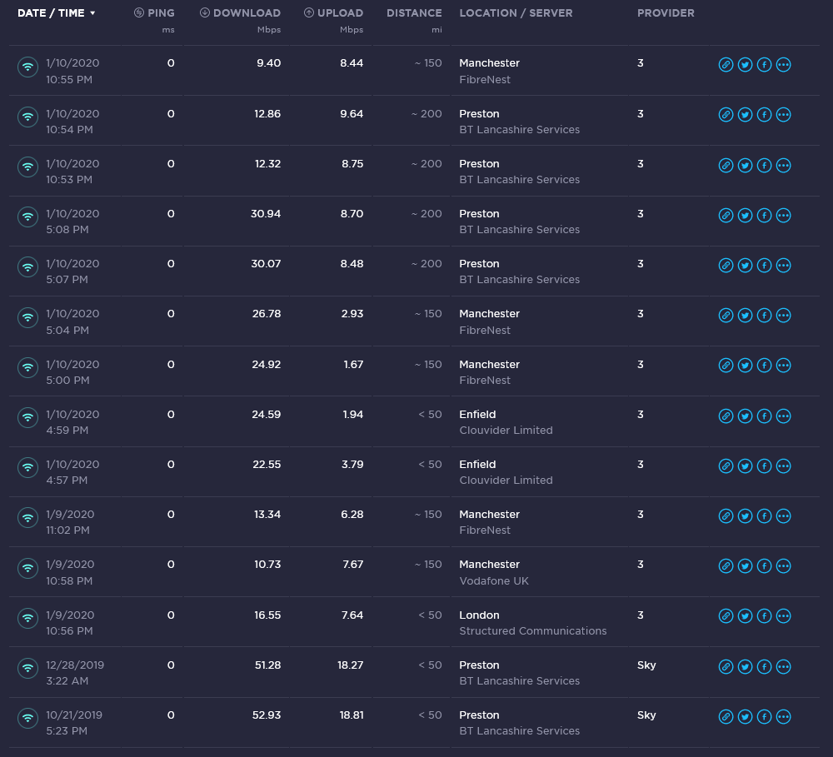Share the 4:59 PM Enfield result on Facebook

[x=765, y=416]
